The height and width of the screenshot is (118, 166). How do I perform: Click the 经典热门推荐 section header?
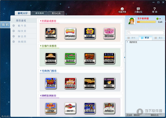[x=49, y=71]
